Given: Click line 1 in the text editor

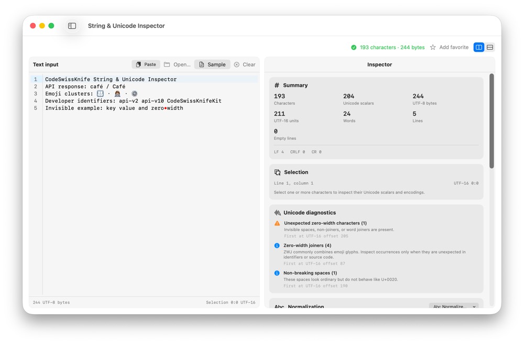Looking at the screenshot, I should (151, 79).
